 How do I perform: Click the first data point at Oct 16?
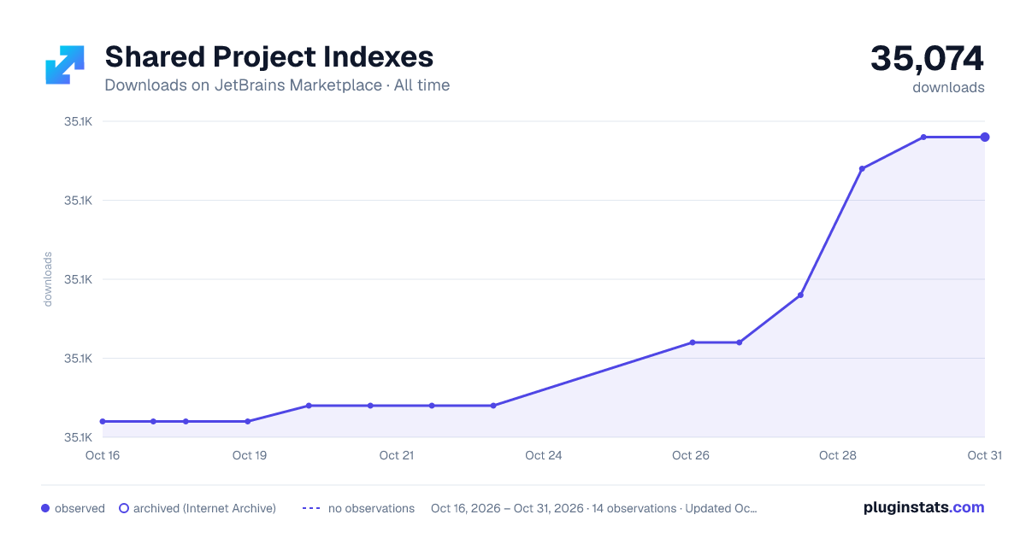pos(103,421)
